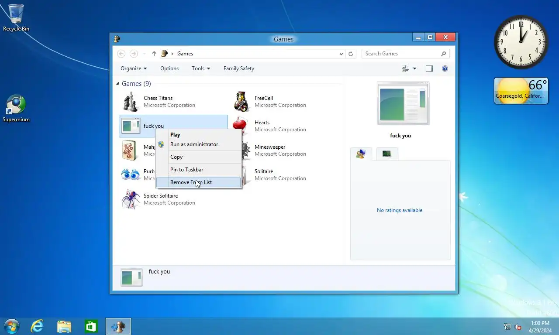The height and width of the screenshot is (335, 559).
Task: Click the search magnifier icon
Action: (x=444, y=54)
